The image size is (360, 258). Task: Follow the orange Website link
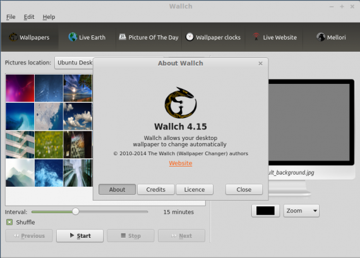pyautogui.click(x=181, y=163)
